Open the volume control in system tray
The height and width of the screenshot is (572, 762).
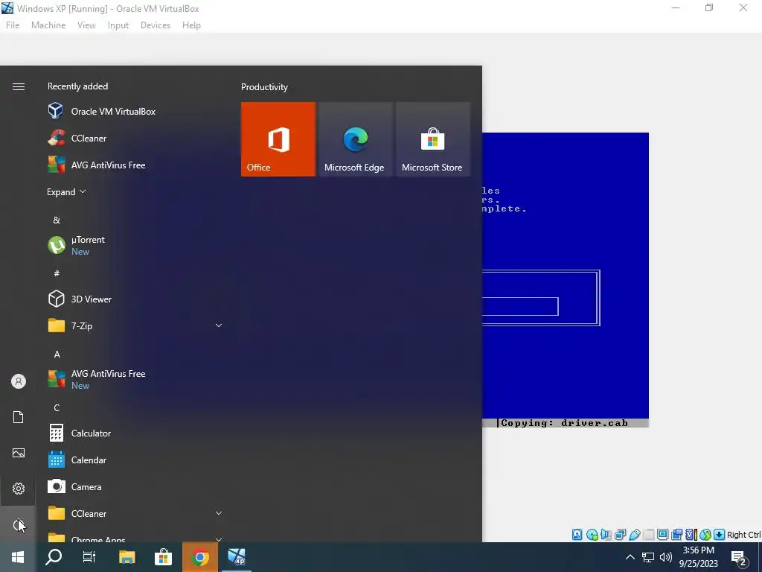click(666, 557)
